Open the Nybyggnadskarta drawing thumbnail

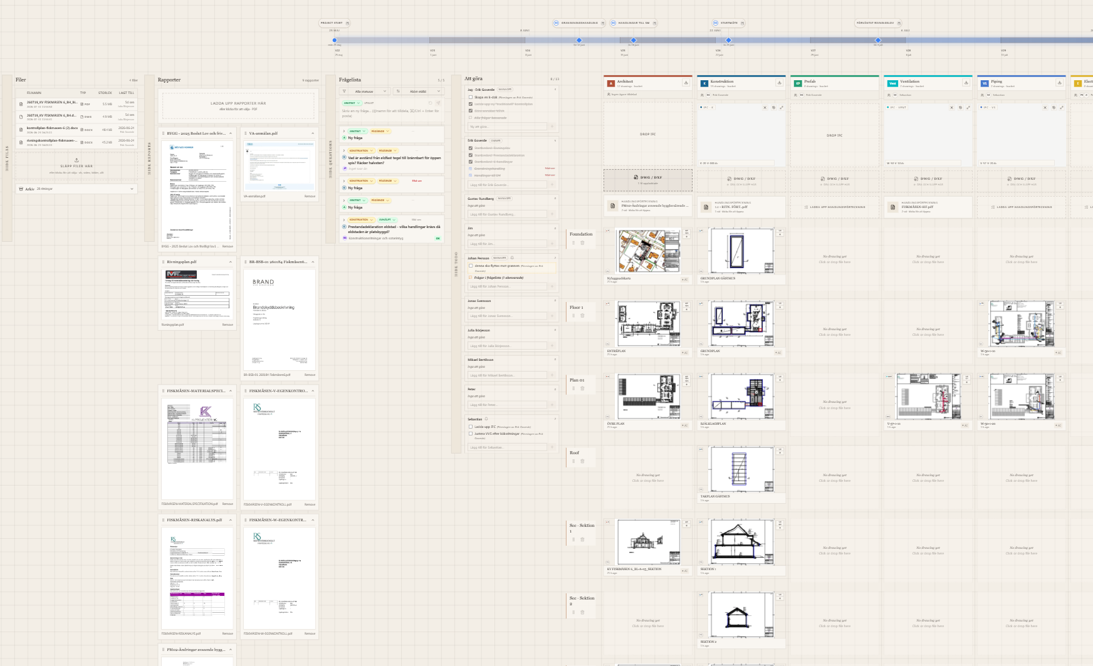click(648, 251)
